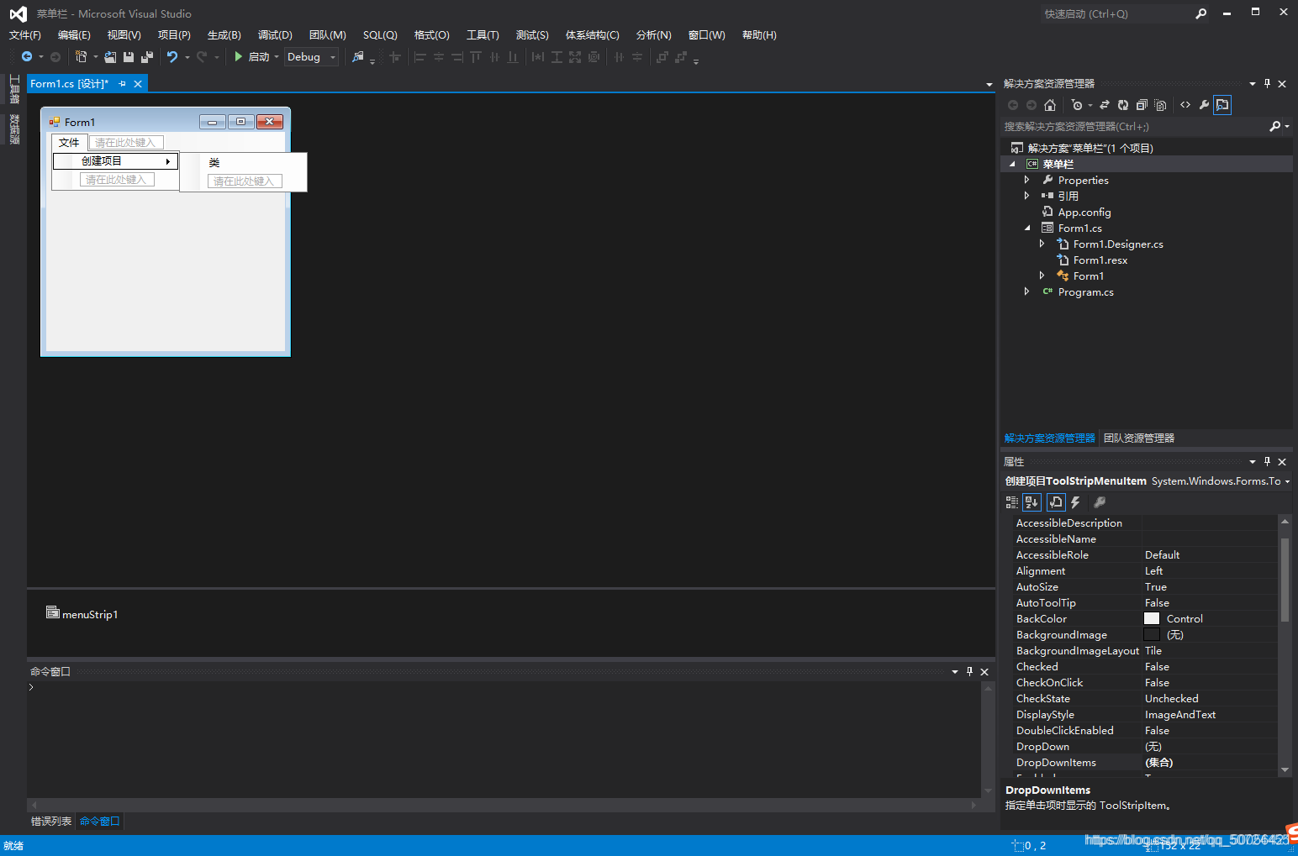The width and height of the screenshot is (1298, 856).
Task: Select the 类 submenu item in designer
Action: 243,163
